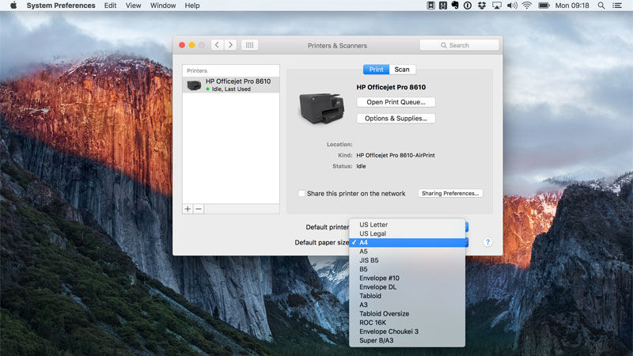Screen dimensions: 633x356
Task: Click the yellow minimize window button
Action: click(x=191, y=45)
